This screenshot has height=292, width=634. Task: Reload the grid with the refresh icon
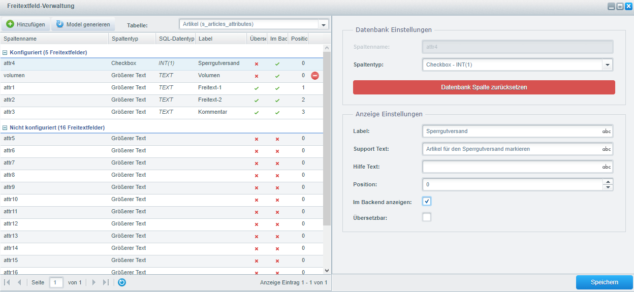click(x=122, y=282)
